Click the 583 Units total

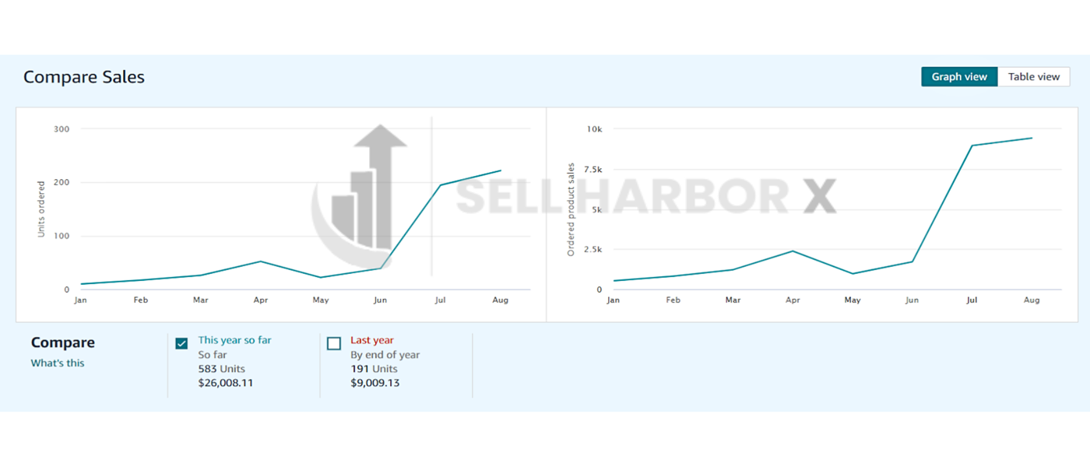(221, 369)
